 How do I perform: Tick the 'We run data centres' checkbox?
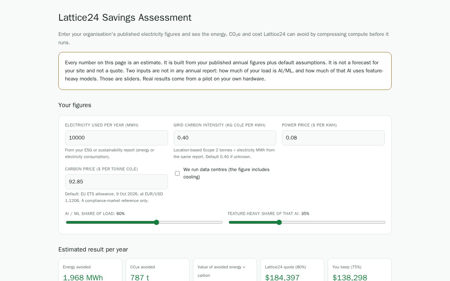[x=177, y=173]
